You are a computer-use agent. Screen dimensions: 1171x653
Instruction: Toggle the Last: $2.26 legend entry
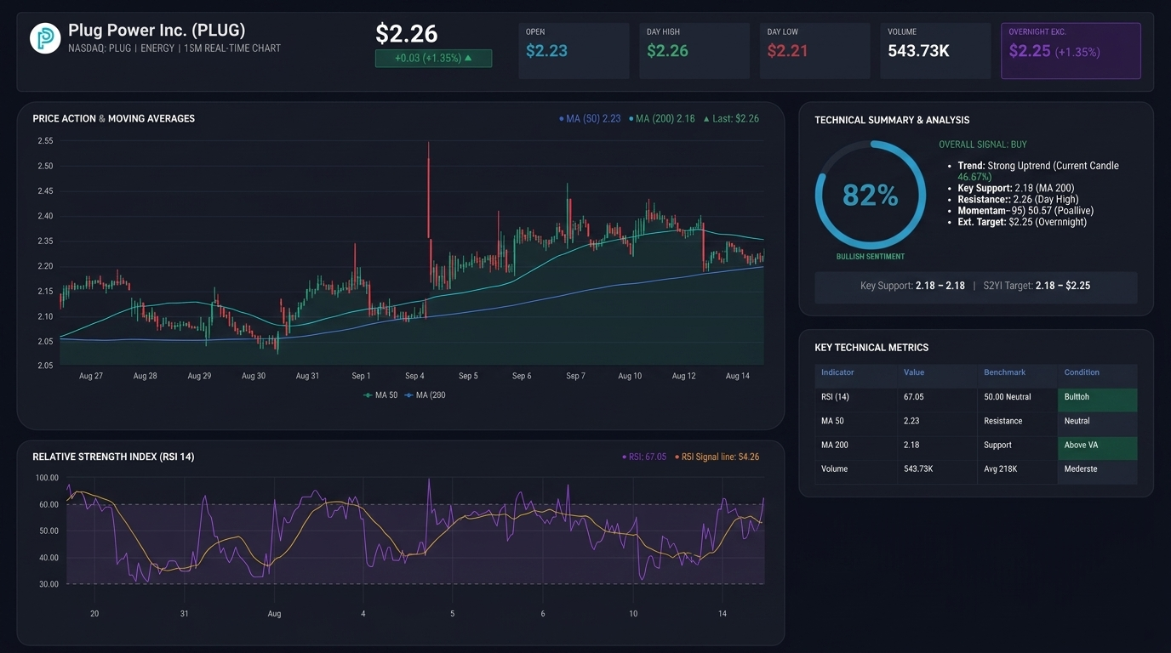(730, 119)
